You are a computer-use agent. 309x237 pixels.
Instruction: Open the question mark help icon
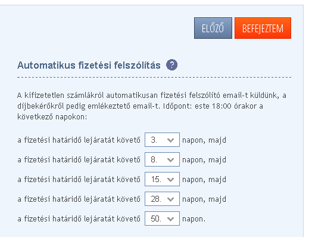coord(171,65)
